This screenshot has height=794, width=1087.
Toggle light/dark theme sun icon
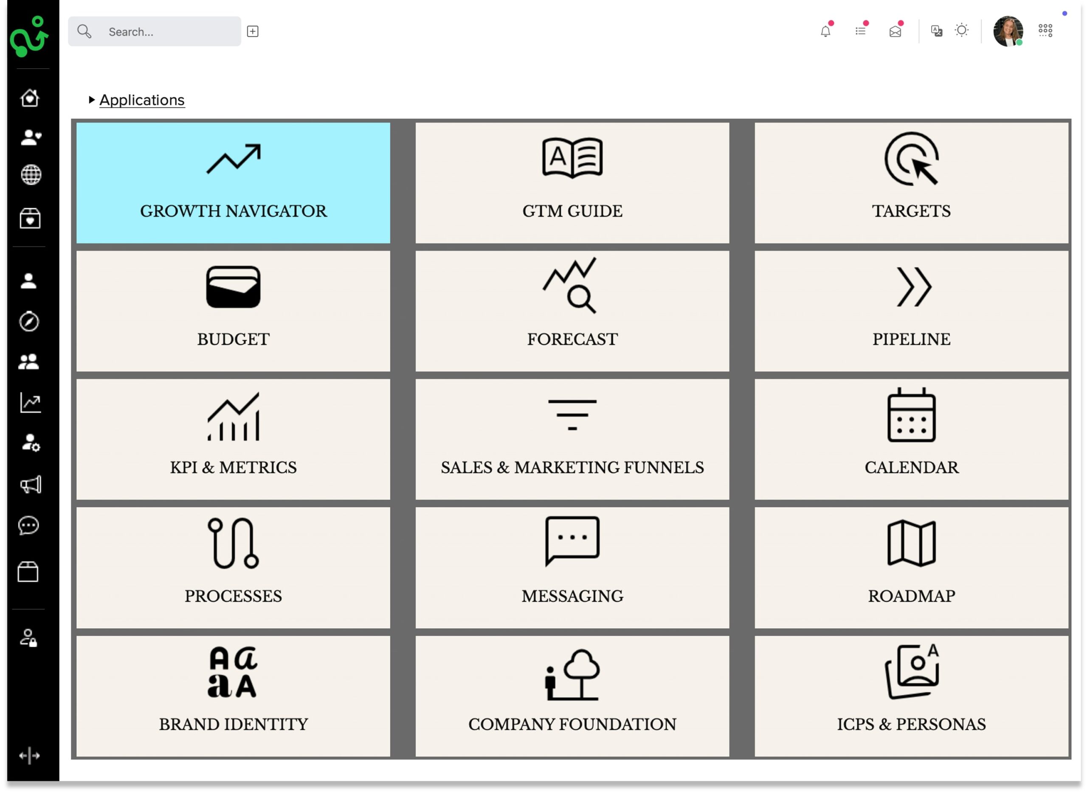[x=962, y=31]
